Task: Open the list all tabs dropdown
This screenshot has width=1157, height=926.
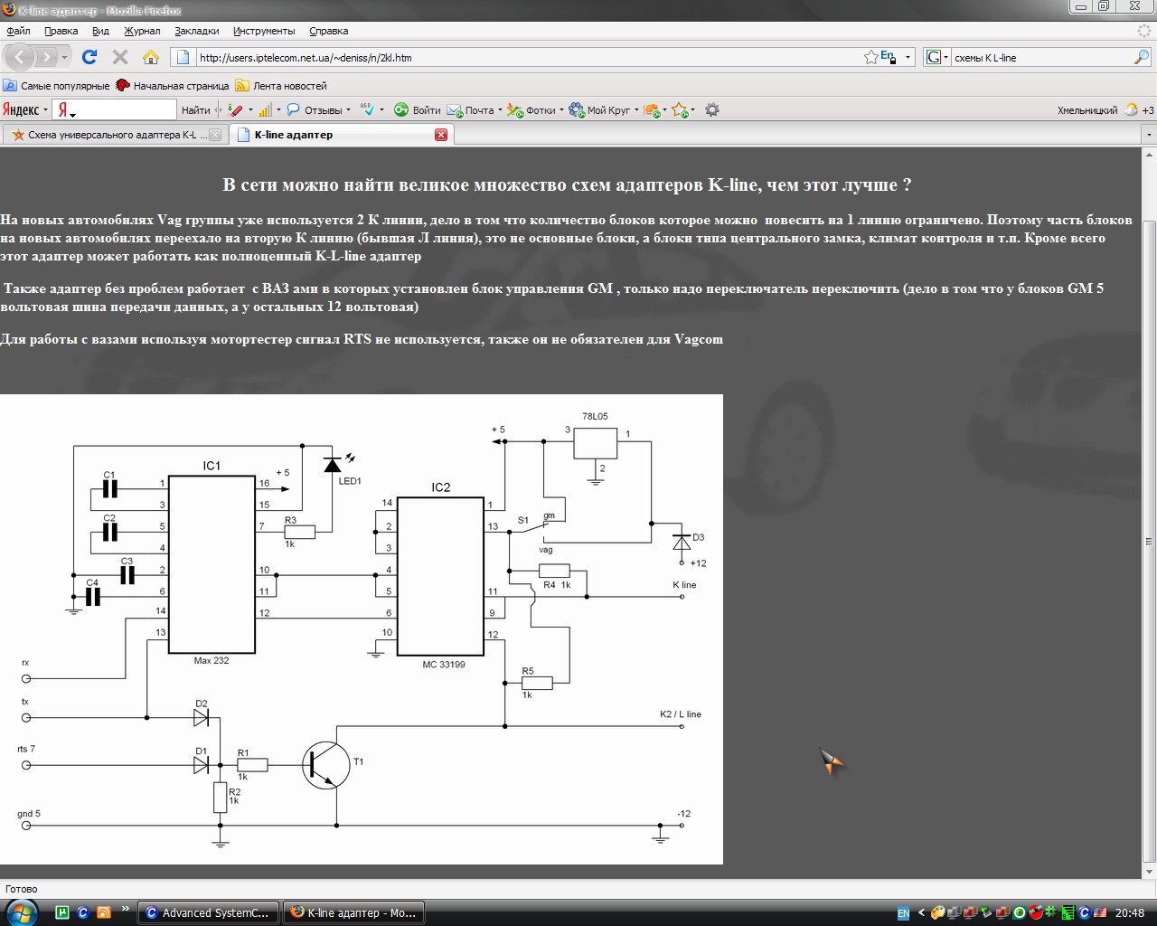Action: (1149, 135)
